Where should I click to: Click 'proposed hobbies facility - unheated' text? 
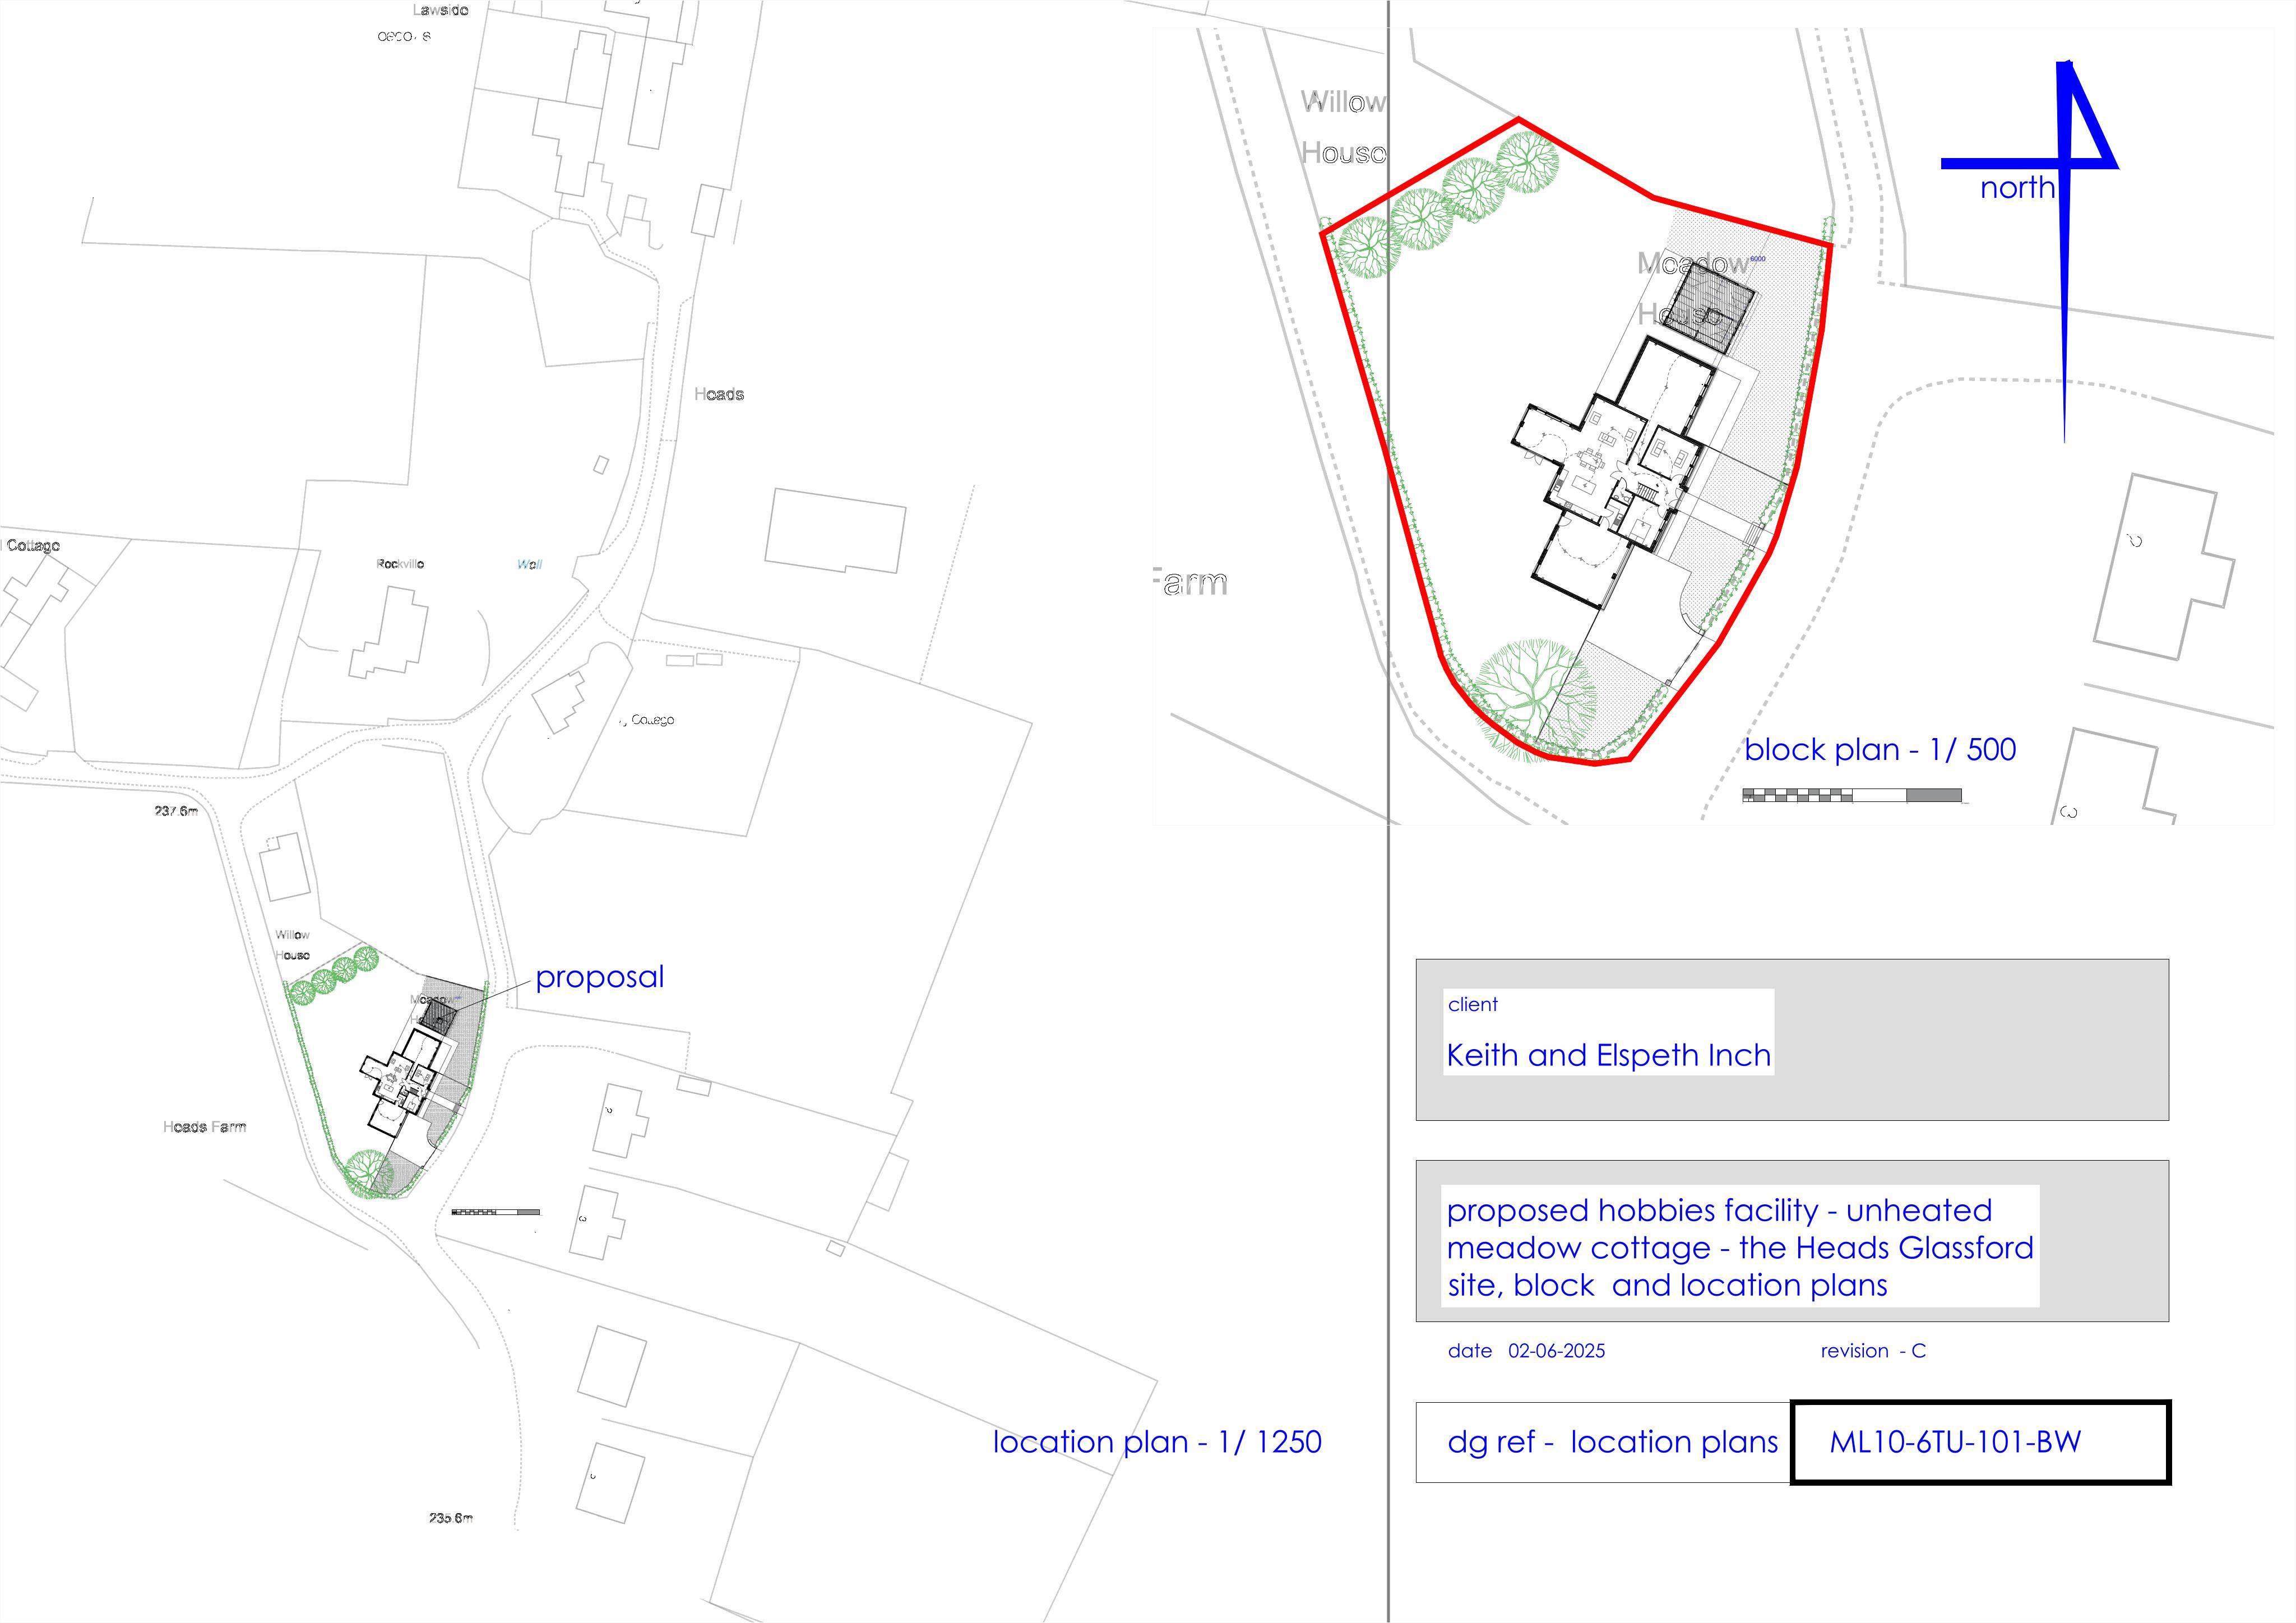tap(1719, 1210)
